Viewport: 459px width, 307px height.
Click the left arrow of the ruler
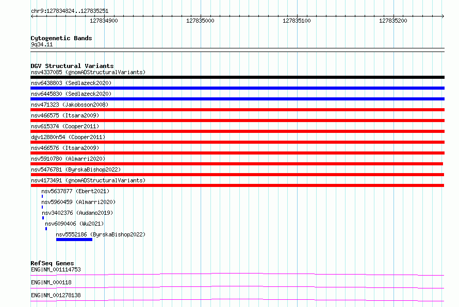[x=32, y=16]
